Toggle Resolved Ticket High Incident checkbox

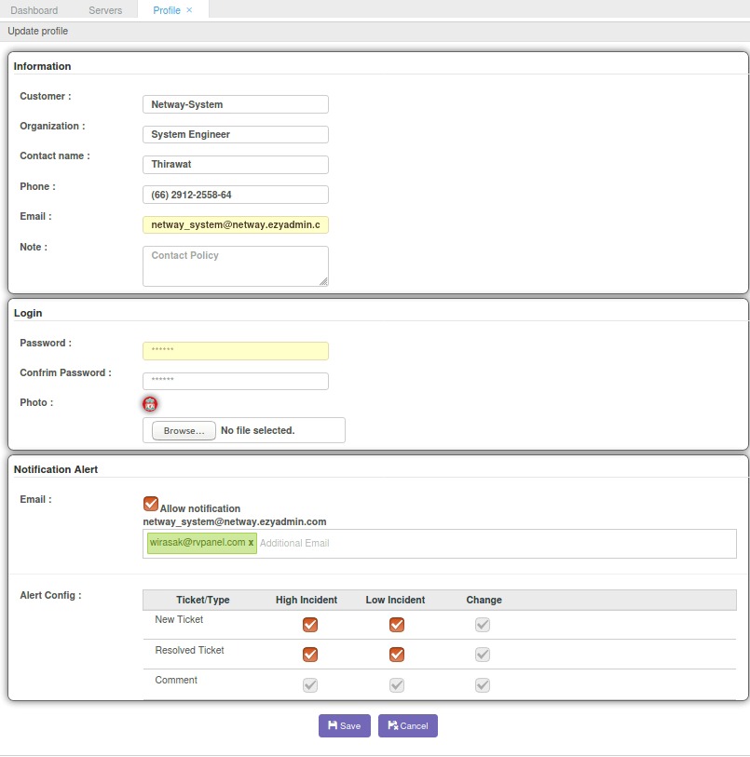[310, 655]
